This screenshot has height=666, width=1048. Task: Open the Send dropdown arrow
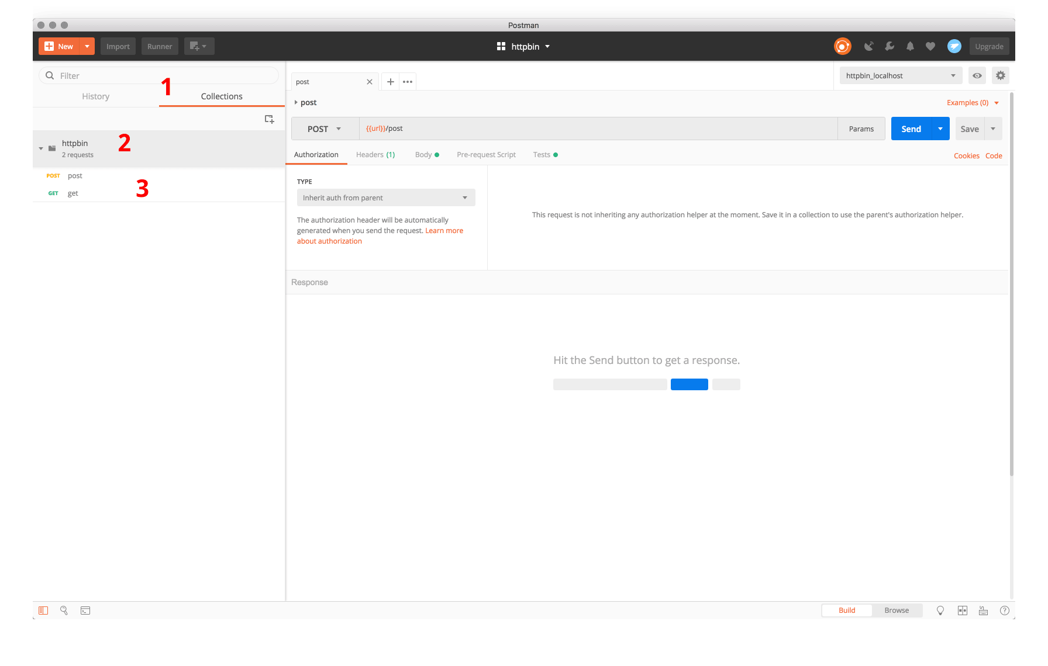[x=940, y=129]
